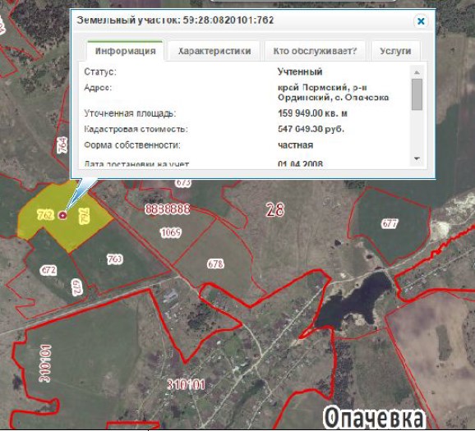The image size is (475, 431).
Task: Click the horizontal 310101 quarter label
Action: (x=186, y=385)
